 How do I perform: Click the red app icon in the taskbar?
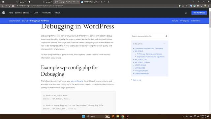[x=127, y=116]
